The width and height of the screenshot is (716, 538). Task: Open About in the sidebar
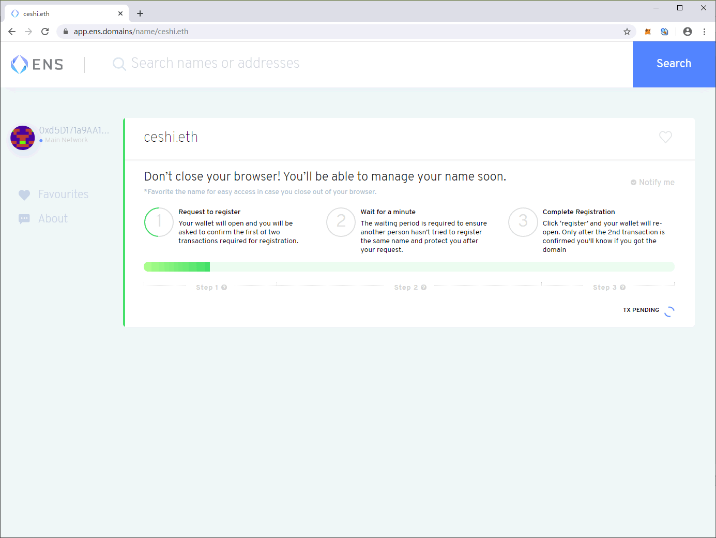pyautogui.click(x=43, y=219)
